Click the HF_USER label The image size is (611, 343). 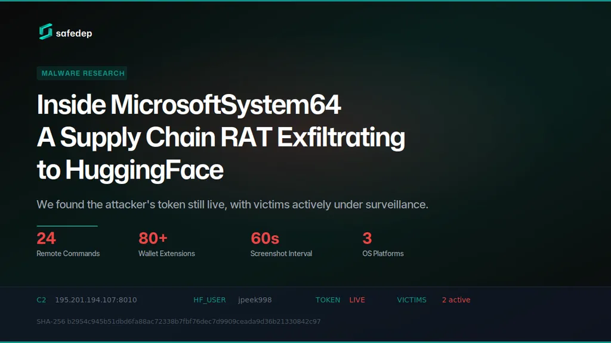pyautogui.click(x=209, y=300)
